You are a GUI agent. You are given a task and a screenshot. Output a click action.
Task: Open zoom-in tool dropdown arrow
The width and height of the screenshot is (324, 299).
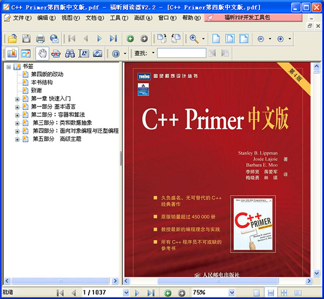coord(204,39)
